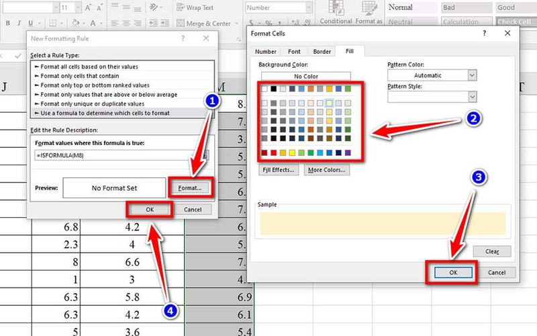The width and height of the screenshot is (537, 336).
Task: Open the Pattern Color dropdown
Action: click(x=473, y=75)
